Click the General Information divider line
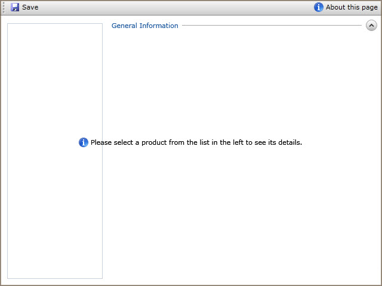Screen dimensions: 382x286 272,26
